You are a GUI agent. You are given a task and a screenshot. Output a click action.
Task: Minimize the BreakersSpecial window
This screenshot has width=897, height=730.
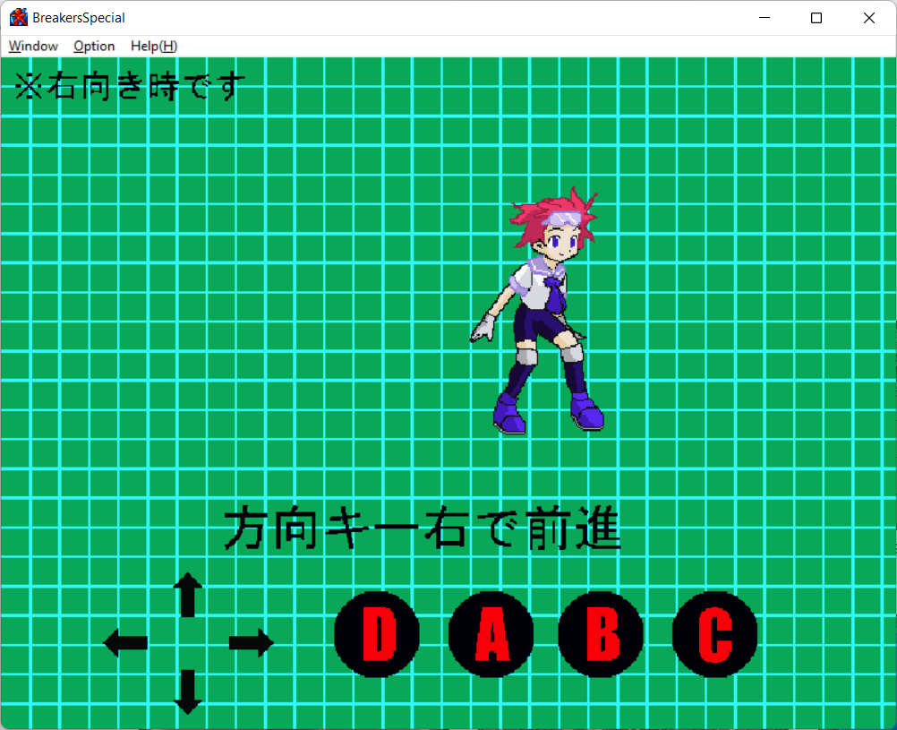click(765, 18)
